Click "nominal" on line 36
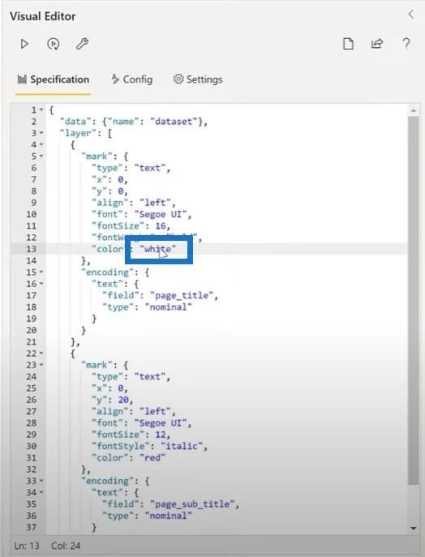This screenshot has height=557, width=425. 169,516
